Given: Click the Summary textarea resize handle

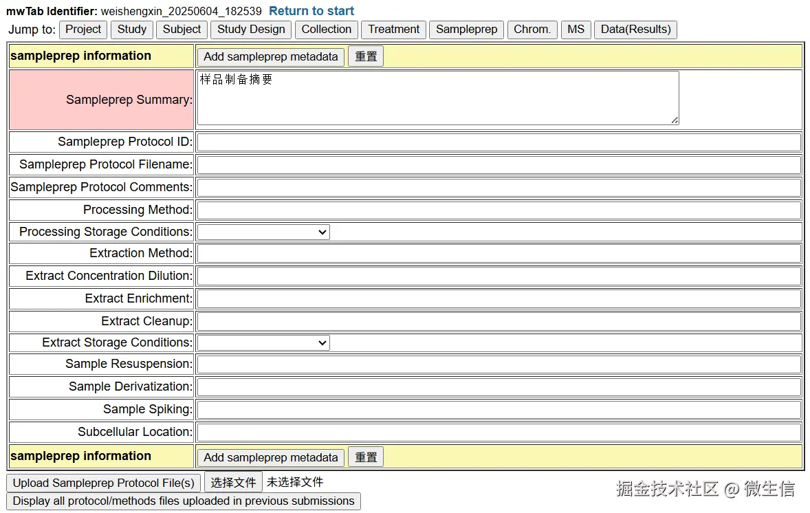Looking at the screenshot, I should click(675, 120).
